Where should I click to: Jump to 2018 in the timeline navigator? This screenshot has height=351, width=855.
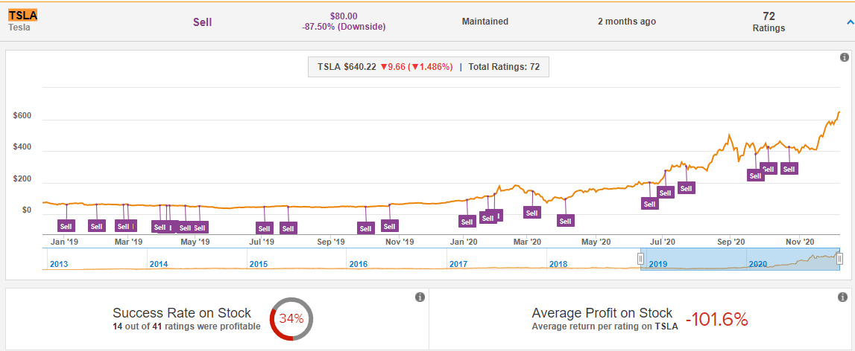[x=558, y=264]
